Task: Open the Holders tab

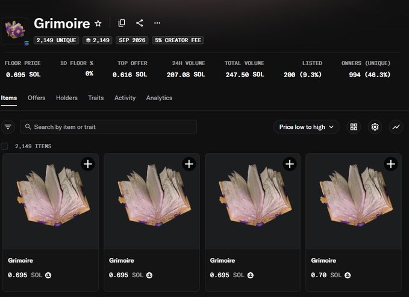Action: tap(67, 98)
